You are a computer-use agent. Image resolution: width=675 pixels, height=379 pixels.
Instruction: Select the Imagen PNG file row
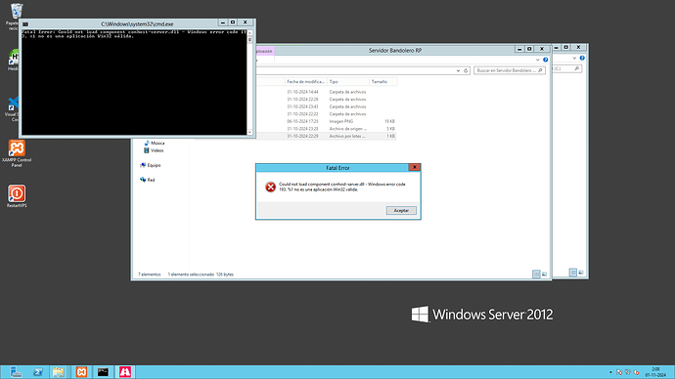pos(327,121)
